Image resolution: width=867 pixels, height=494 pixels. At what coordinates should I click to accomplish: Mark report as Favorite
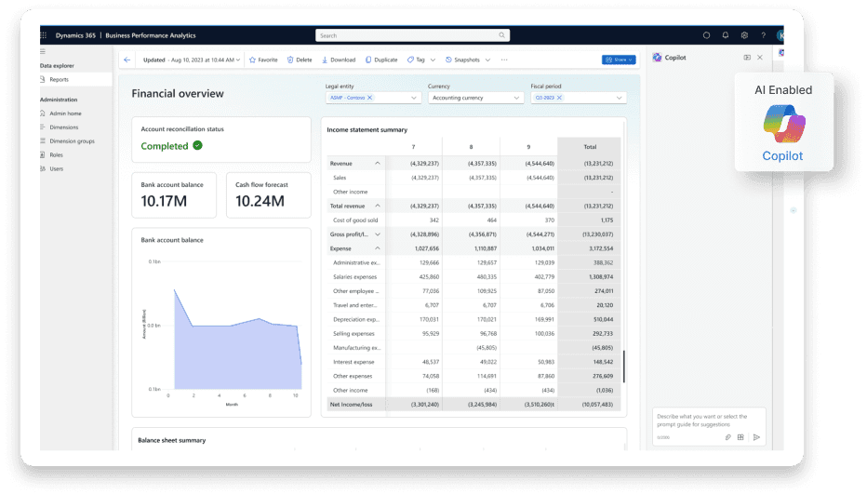pyautogui.click(x=263, y=60)
